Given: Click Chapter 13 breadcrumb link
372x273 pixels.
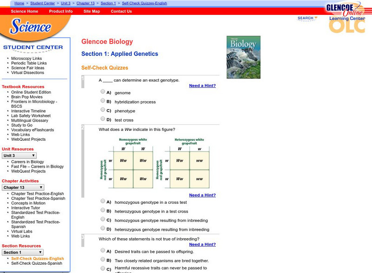Looking at the screenshot, I should (86, 3).
